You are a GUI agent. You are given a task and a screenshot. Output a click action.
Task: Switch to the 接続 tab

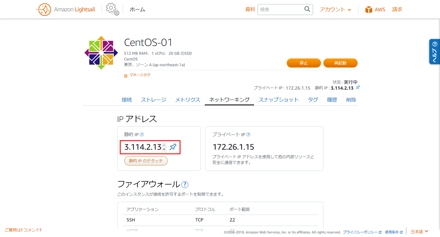127,100
